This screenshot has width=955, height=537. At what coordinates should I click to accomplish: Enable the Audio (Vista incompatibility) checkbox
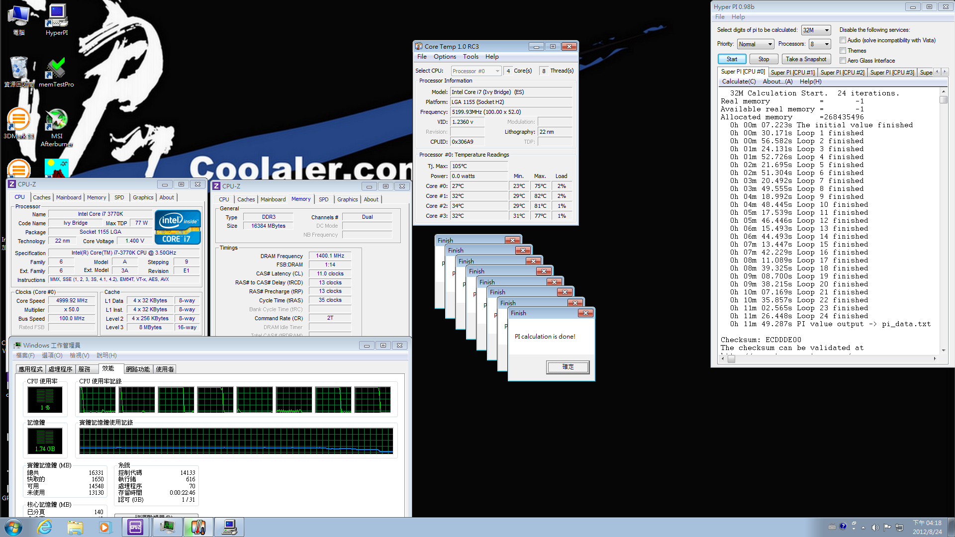843,40
